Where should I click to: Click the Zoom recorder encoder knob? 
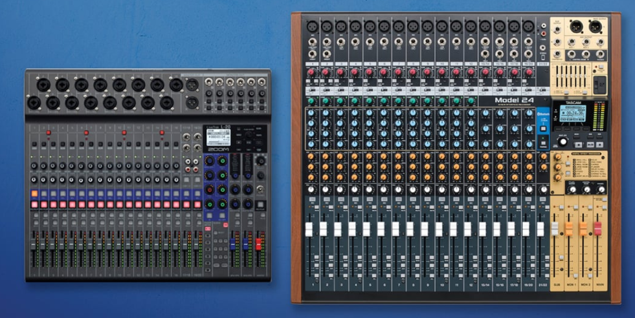click(x=249, y=136)
